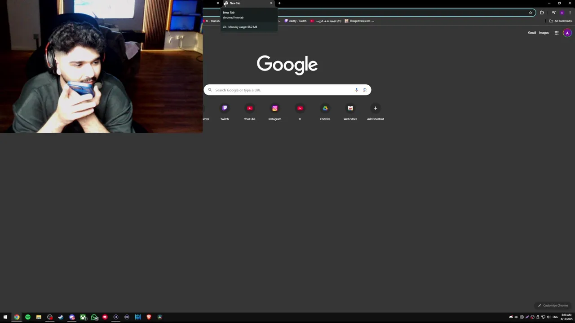
Task: Open WhatsApp from the taskbar
Action: pos(94,317)
